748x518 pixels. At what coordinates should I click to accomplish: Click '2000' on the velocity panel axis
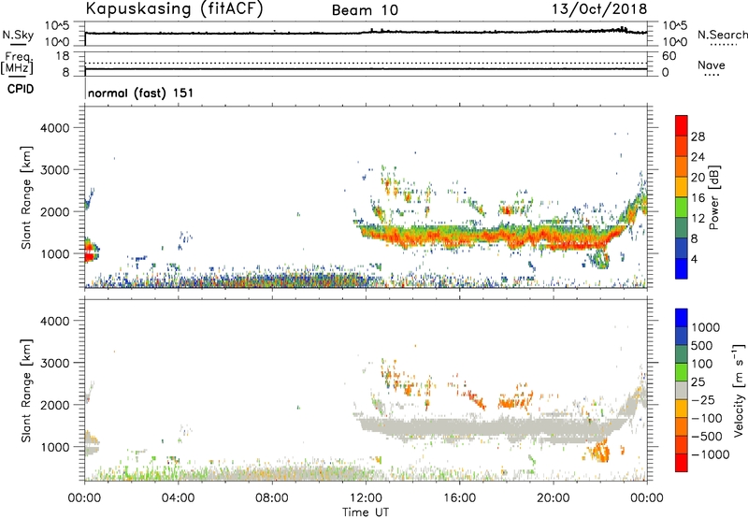click(x=55, y=405)
